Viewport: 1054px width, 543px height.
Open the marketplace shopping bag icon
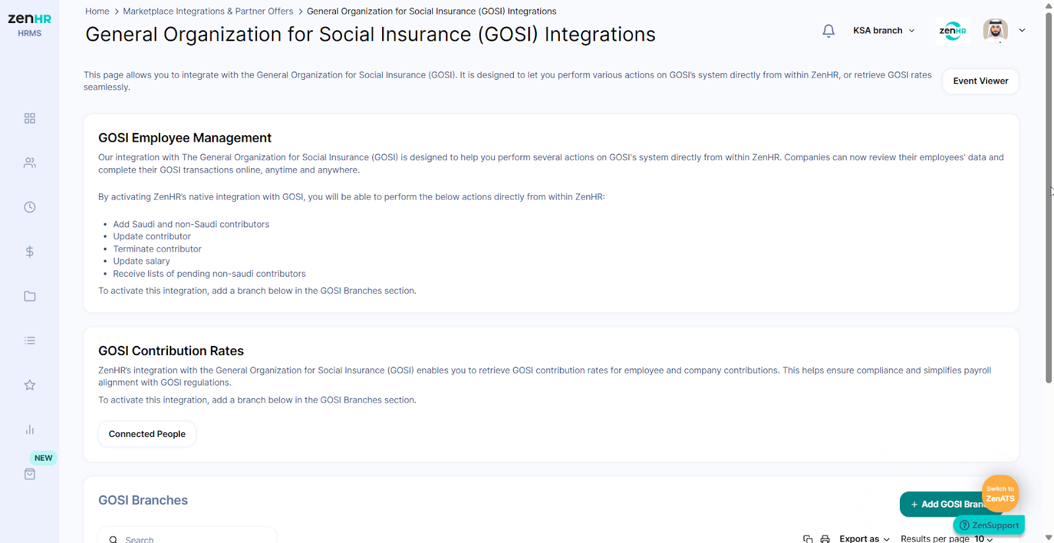(30, 474)
